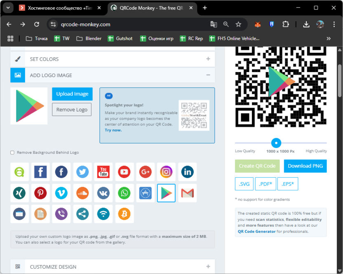Select the YouTube logo
The width and height of the screenshot is (343, 274).
[x=103, y=172]
